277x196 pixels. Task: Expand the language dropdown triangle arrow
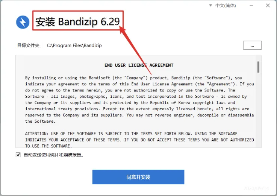(x=210, y=6)
